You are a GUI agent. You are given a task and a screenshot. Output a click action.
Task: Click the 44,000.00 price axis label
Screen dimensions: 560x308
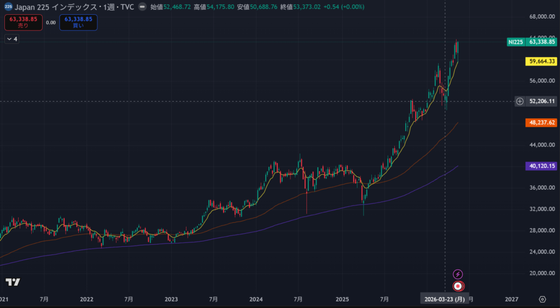point(542,145)
